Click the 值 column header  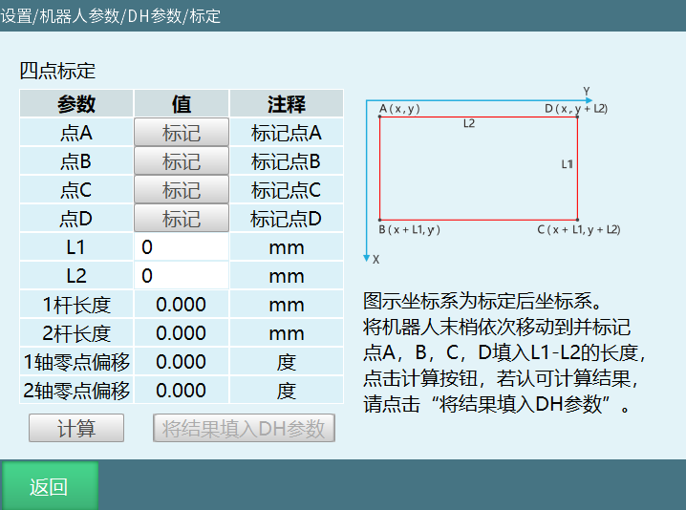[182, 104]
